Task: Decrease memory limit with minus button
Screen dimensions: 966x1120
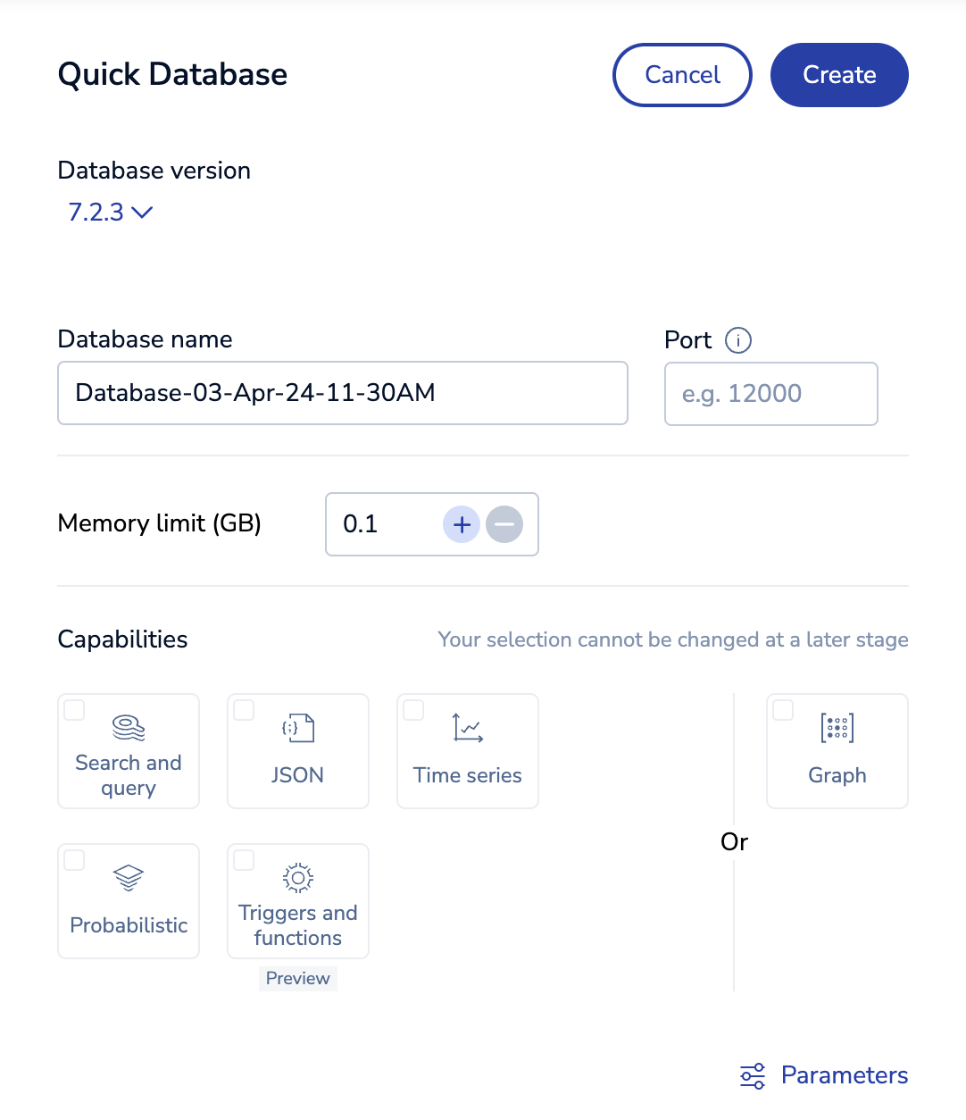Action: coord(504,524)
